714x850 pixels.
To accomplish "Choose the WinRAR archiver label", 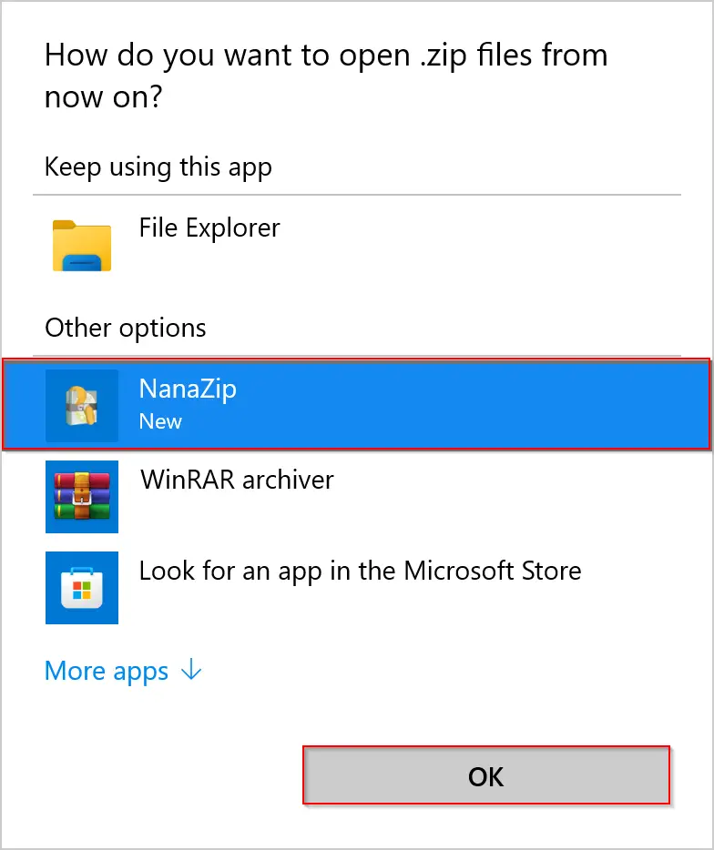I will 237,480.
